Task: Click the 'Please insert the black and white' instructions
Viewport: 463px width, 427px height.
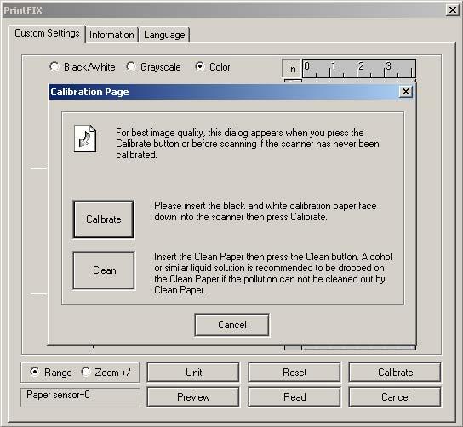Action: (x=266, y=211)
